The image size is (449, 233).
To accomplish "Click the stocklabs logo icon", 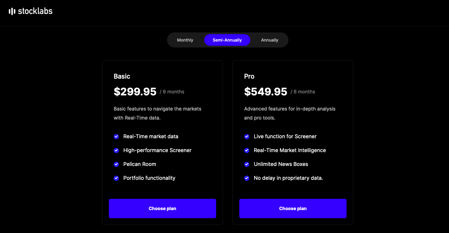I will coord(12,12).
